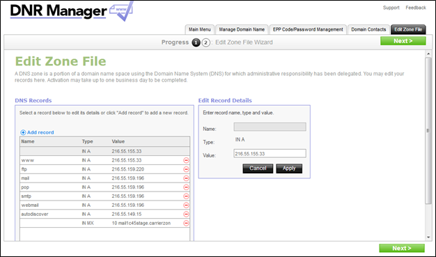Click the IN A value in the Type field
Viewport: 436px width, 257px height.
(240, 139)
